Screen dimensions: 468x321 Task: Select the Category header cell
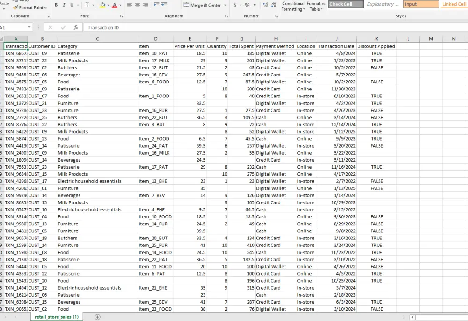[x=97, y=46]
